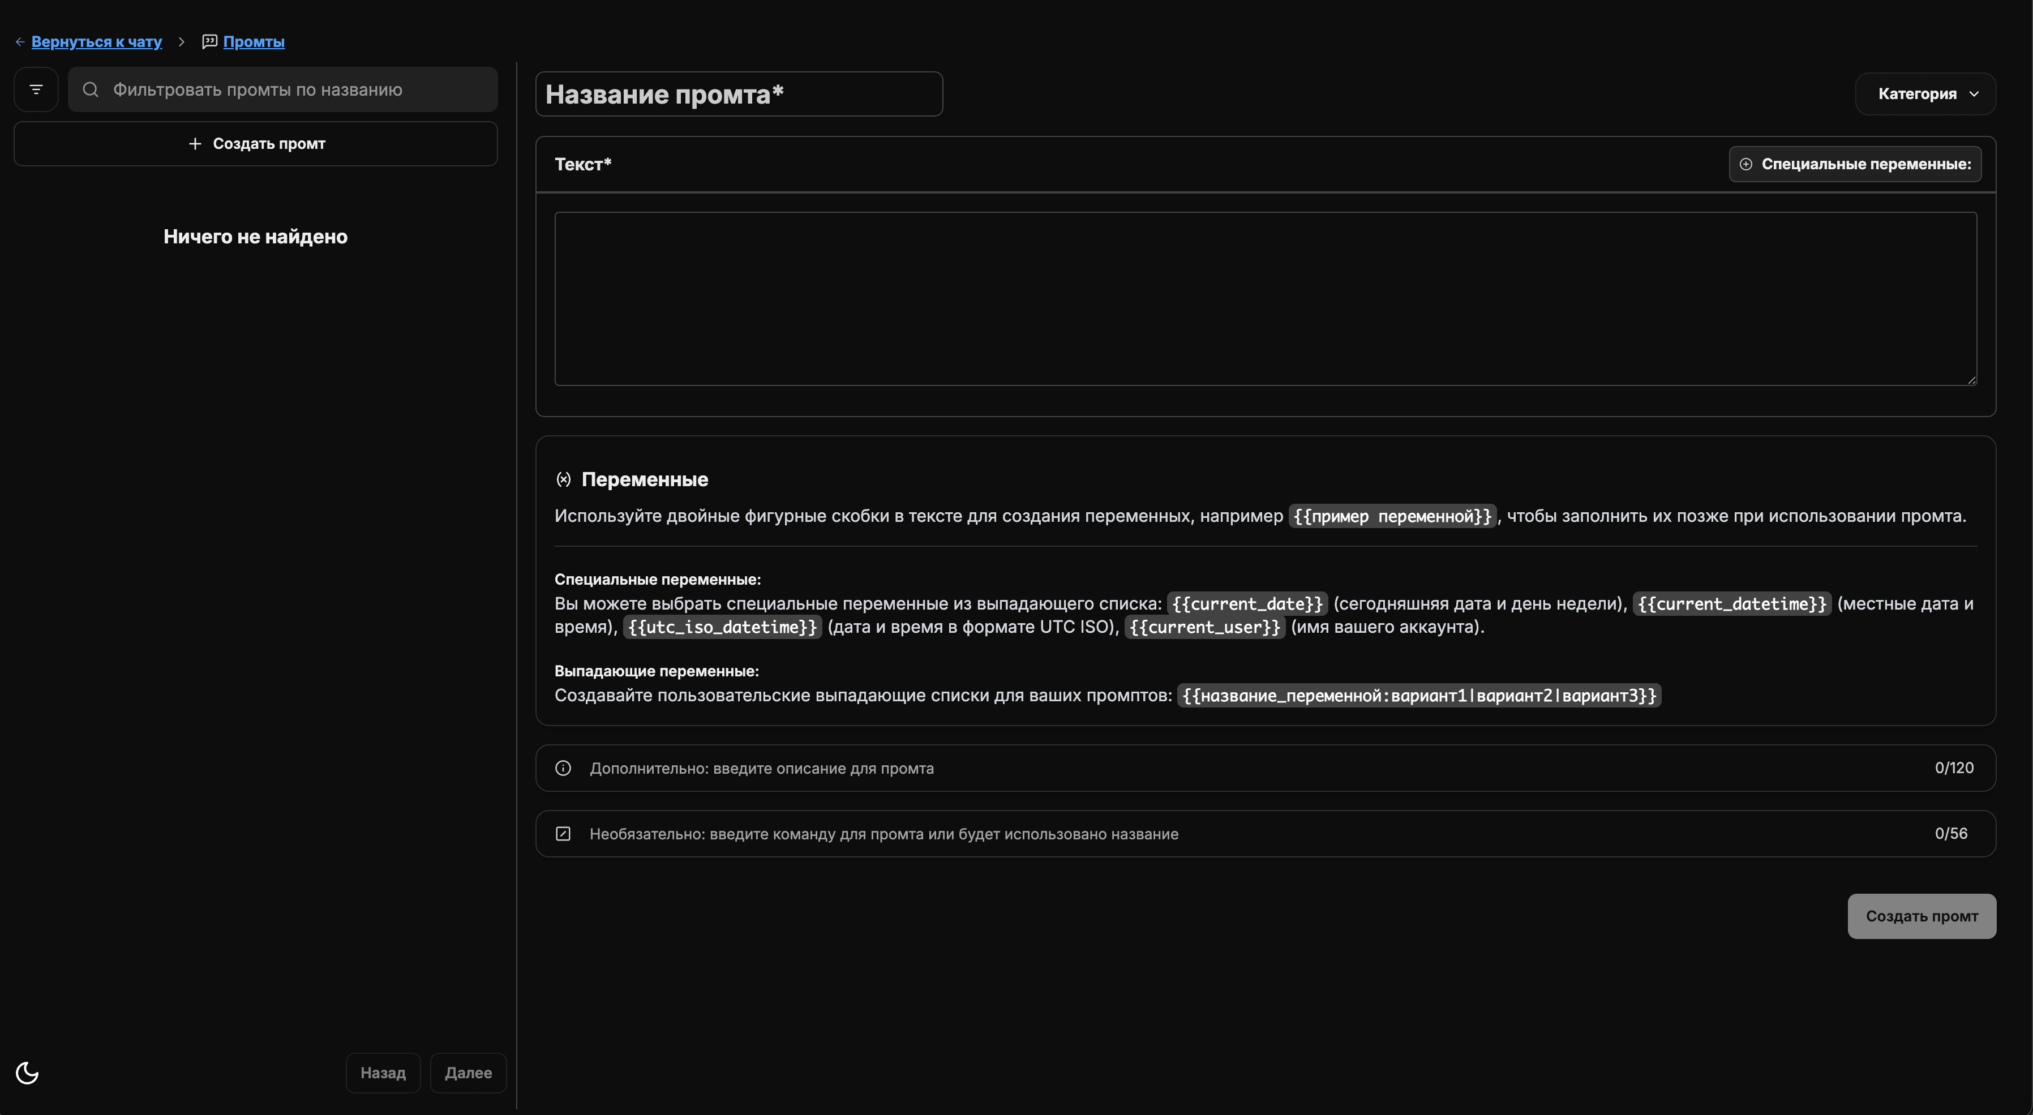The image size is (2033, 1115).
Task: Click the prompts chat bubble icon
Action: pos(209,42)
